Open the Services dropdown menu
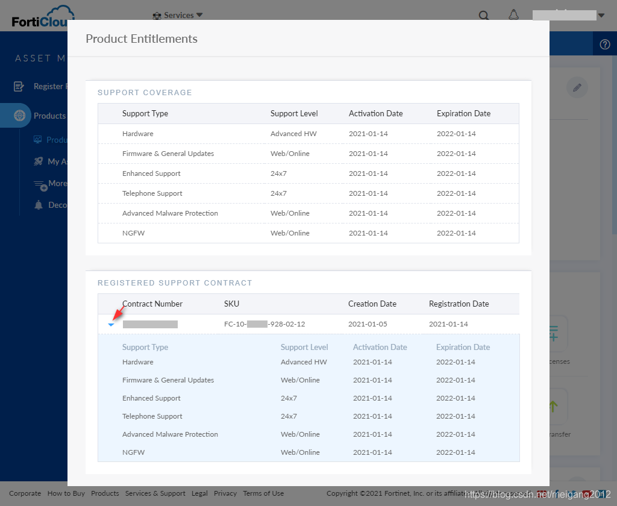This screenshot has width=617, height=506. pyautogui.click(x=178, y=15)
